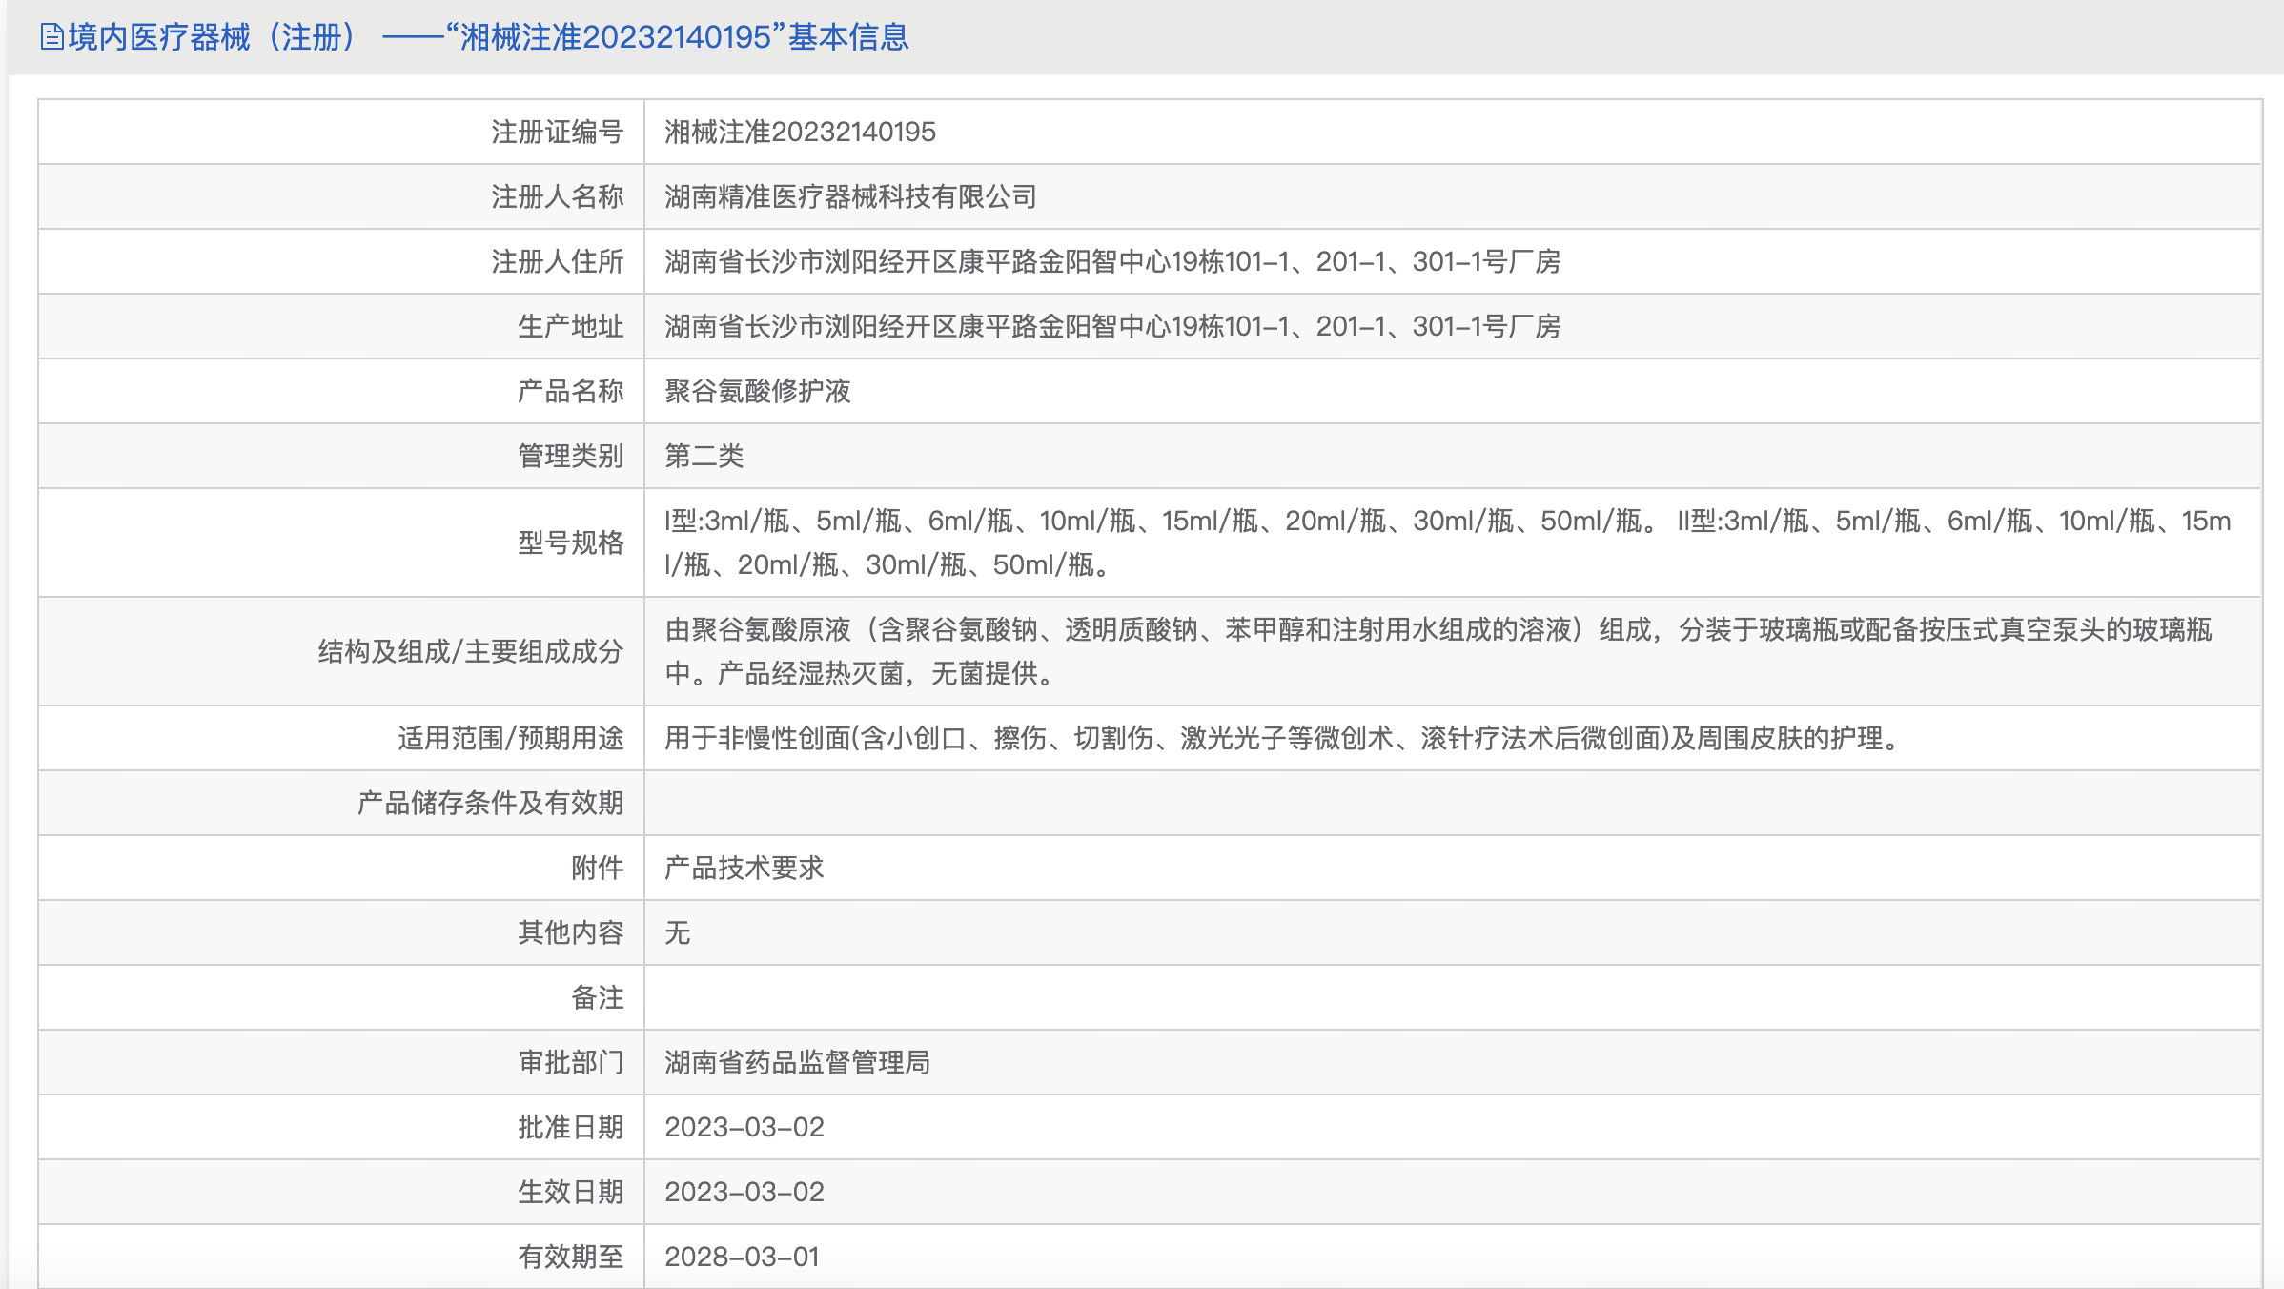Click the 有效期至 label
This screenshot has width=2284, height=1289.
(x=570, y=1257)
